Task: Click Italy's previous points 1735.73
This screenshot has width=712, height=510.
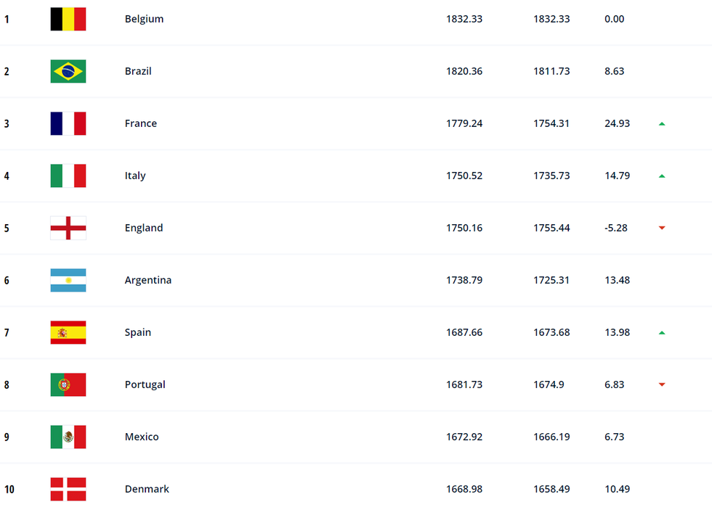Action: pos(551,176)
